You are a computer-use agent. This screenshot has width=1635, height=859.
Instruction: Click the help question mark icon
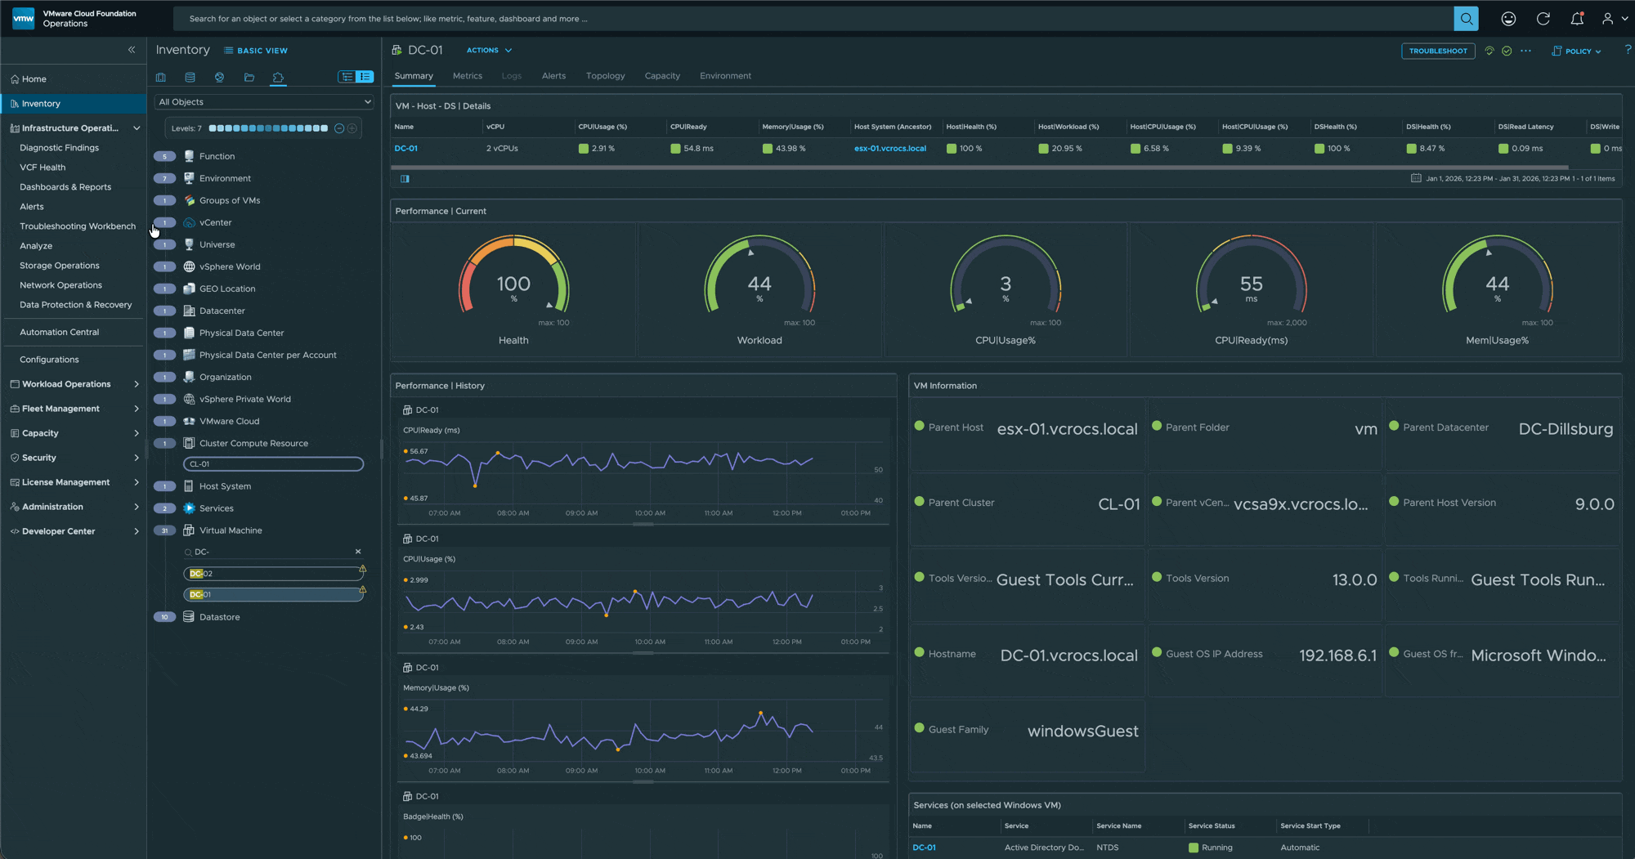pos(1628,50)
